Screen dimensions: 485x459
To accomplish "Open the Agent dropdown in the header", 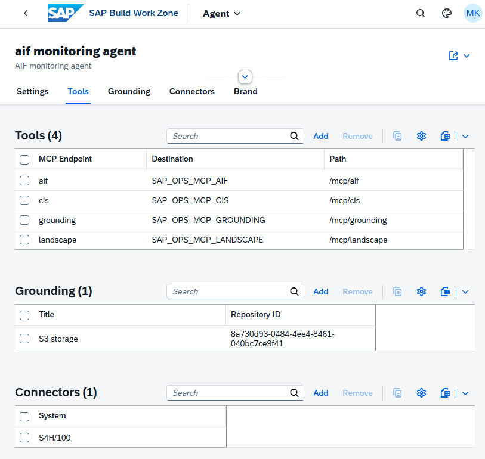I will point(221,14).
